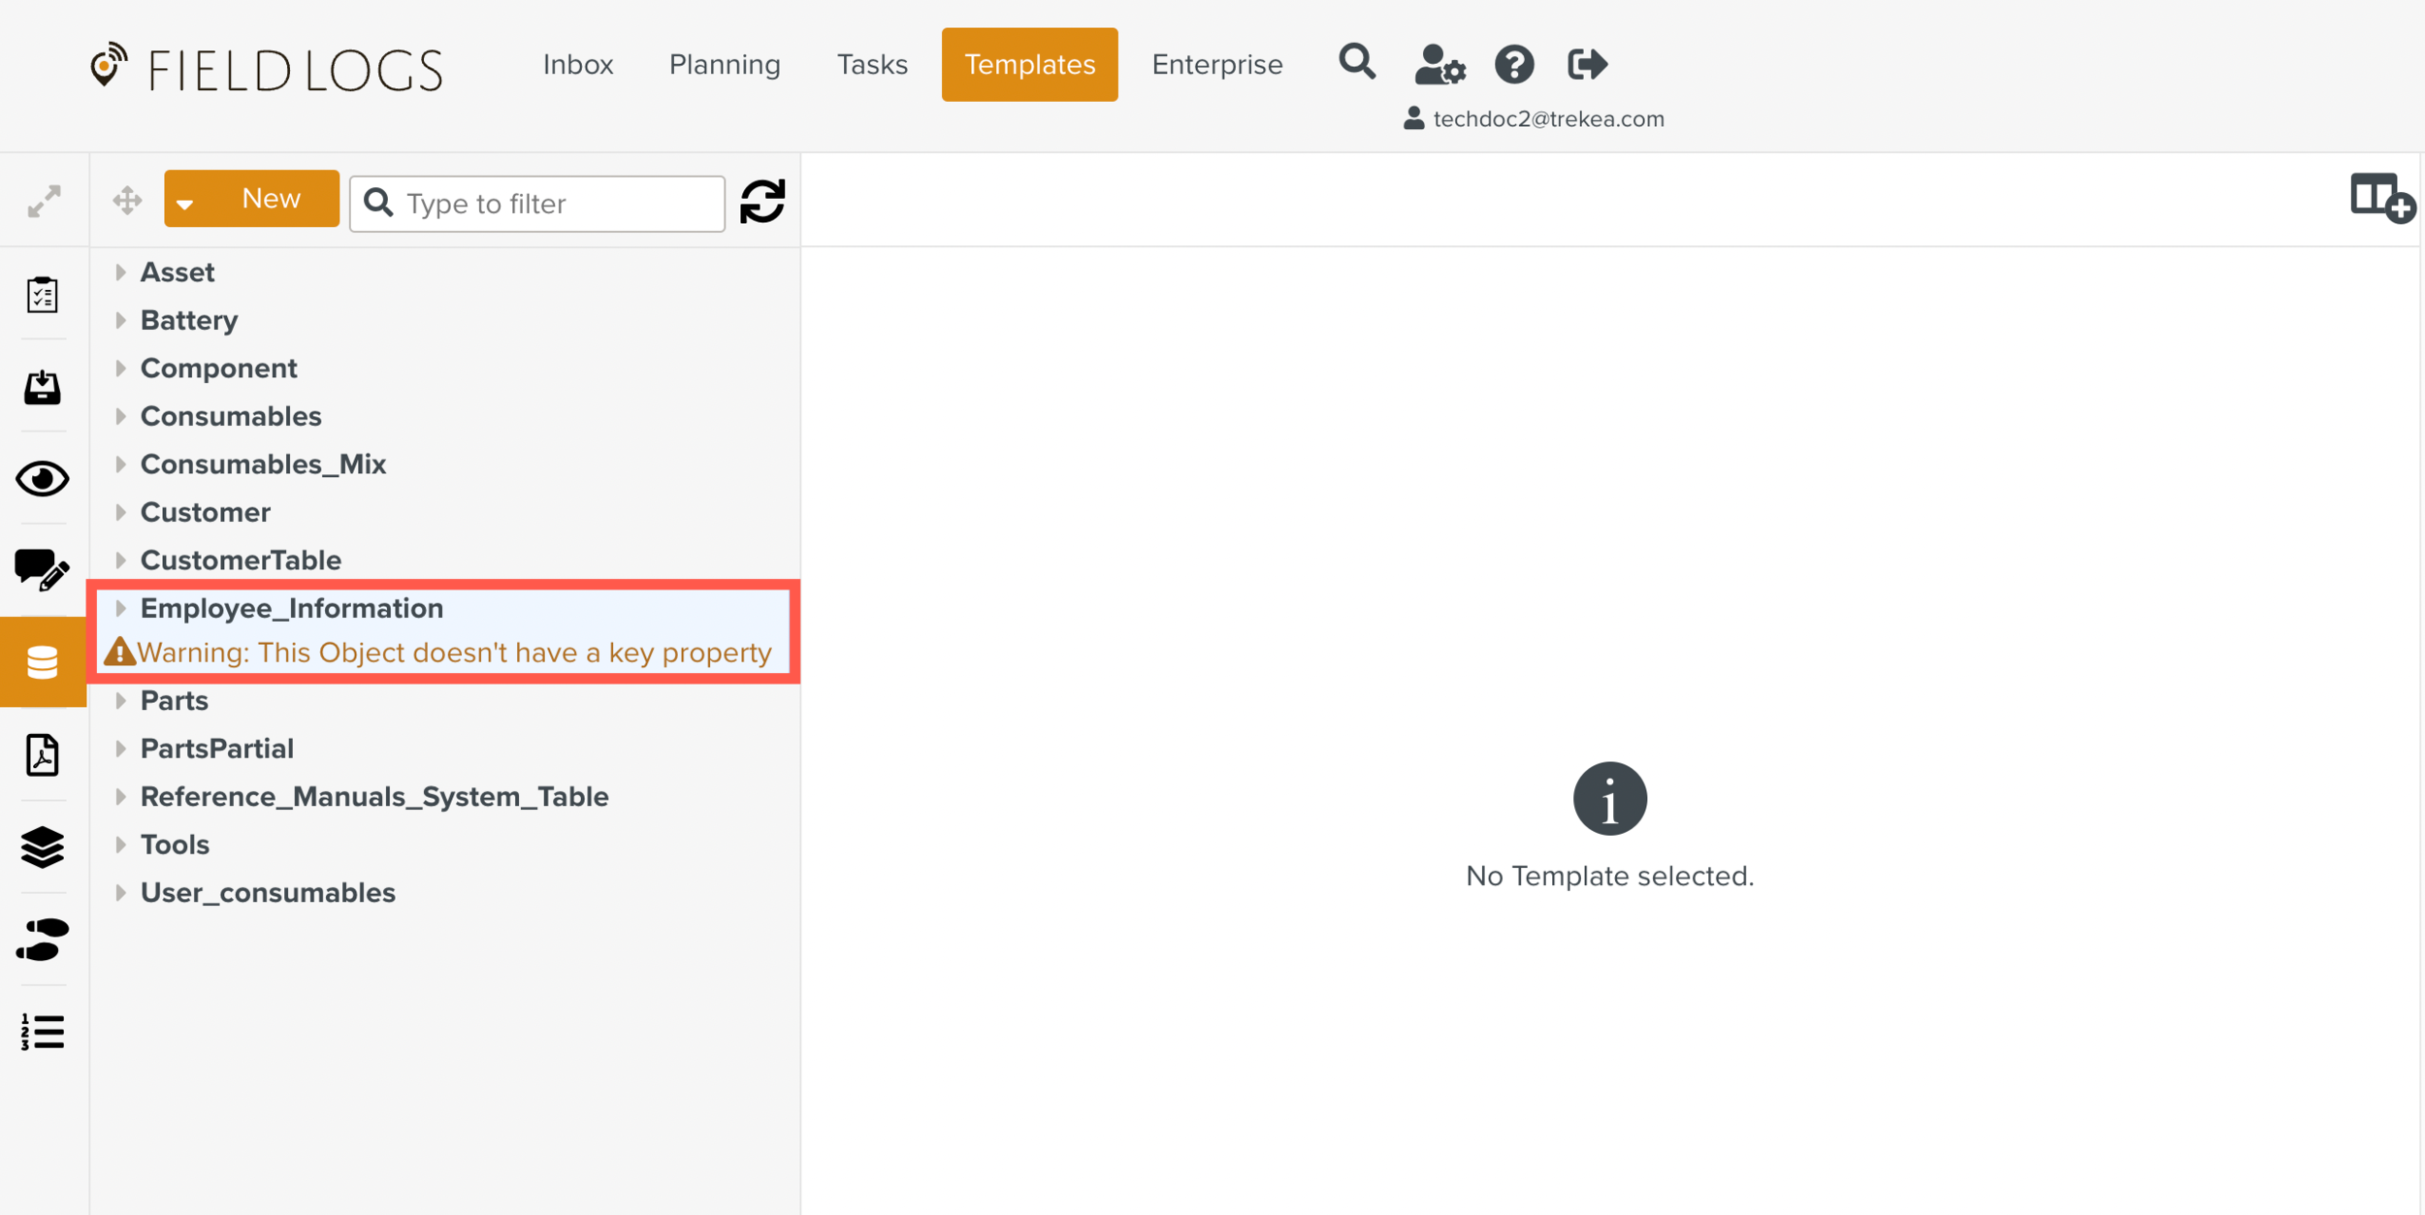Click the PDF document sidebar icon
The width and height of the screenshot is (2425, 1215).
pyautogui.click(x=43, y=754)
